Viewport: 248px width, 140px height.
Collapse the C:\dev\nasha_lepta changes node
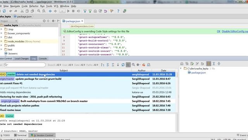[x=181, y=68]
